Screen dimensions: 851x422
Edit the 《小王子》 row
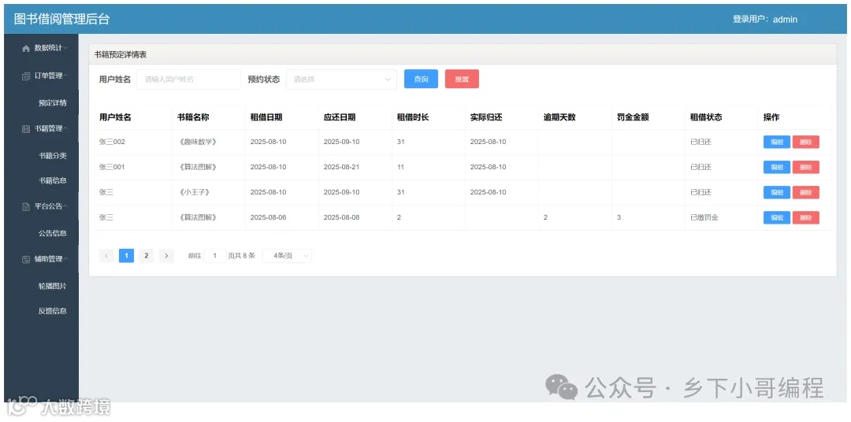click(x=777, y=193)
